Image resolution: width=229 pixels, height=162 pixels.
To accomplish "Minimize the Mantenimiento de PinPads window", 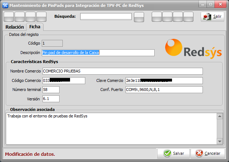I will 203,4.
